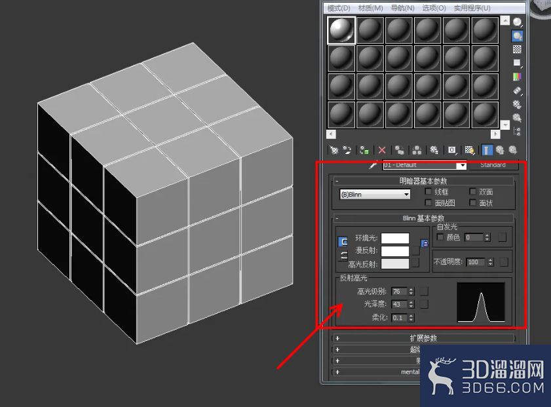Collapse the Blinn 基本参数 rollout
Screen dimensions: 551x407
click(x=423, y=218)
